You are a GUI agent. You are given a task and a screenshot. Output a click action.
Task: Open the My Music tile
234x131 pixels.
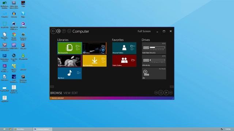click(70, 74)
